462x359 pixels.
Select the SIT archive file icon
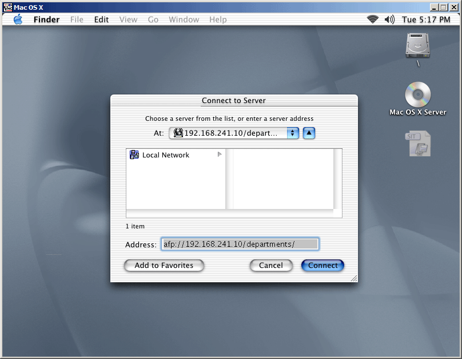(x=418, y=144)
